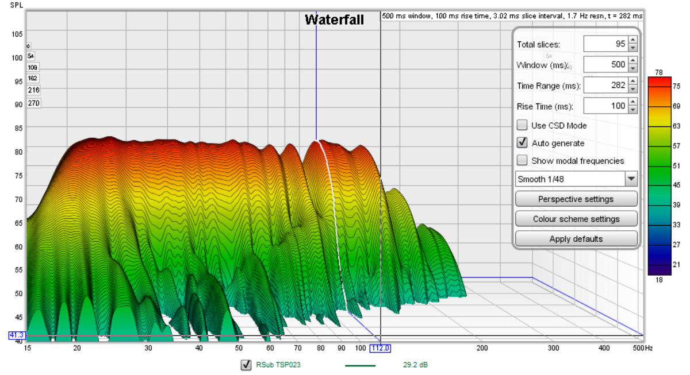Increase Total slices with up arrow
Image resolution: width=690 pixels, height=375 pixels.
(x=633, y=40)
